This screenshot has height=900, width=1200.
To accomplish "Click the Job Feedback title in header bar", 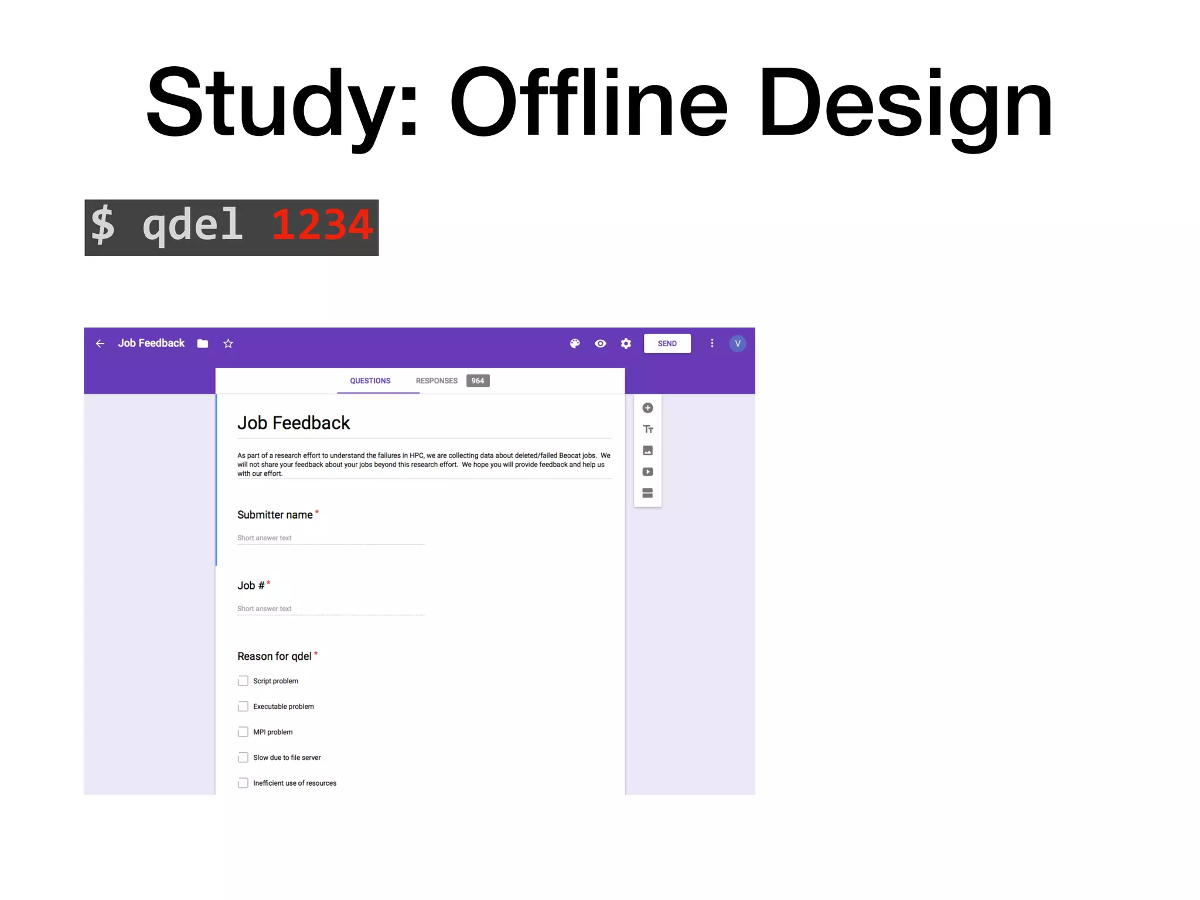I will (x=151, y=343).
